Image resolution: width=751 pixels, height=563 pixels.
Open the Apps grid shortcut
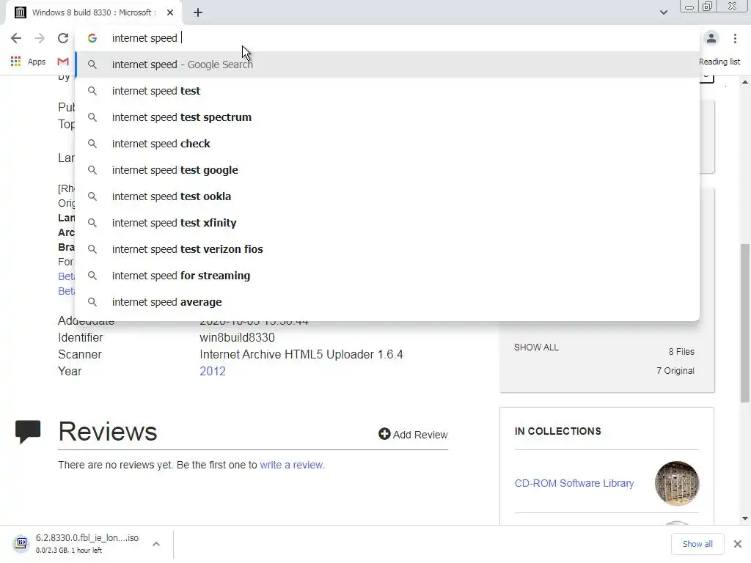point(16,62)
